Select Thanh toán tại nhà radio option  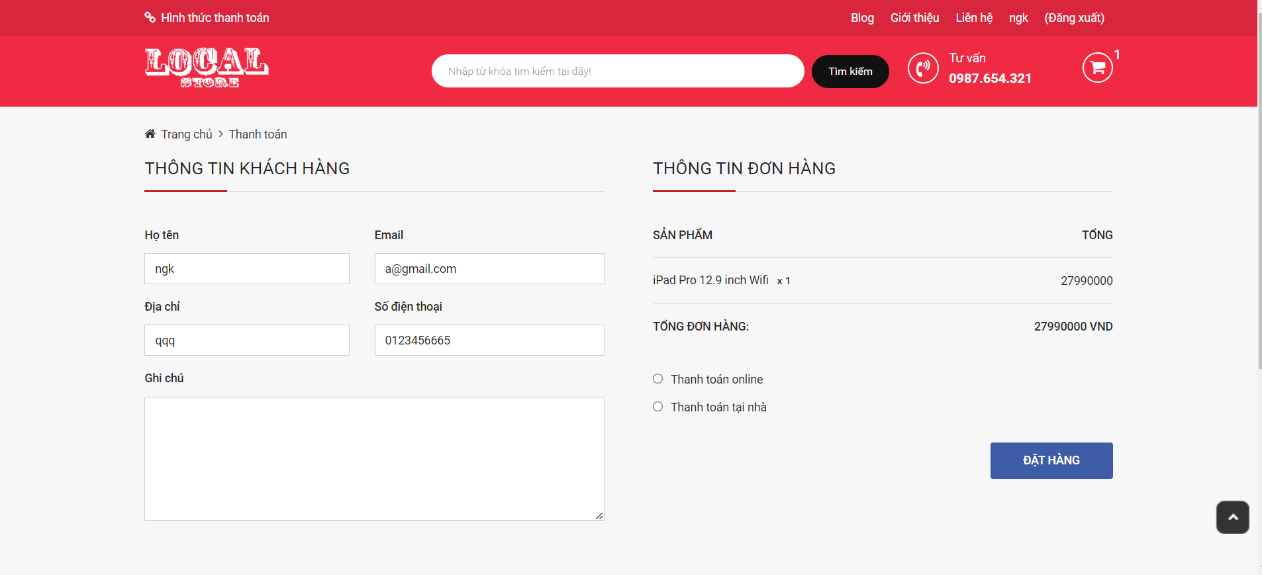tap(657, 407)
